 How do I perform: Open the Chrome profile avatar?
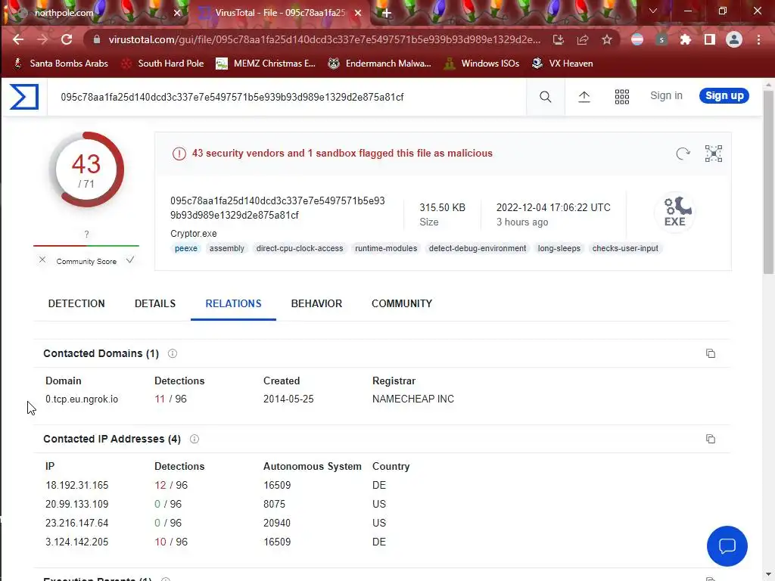point(734,39)
